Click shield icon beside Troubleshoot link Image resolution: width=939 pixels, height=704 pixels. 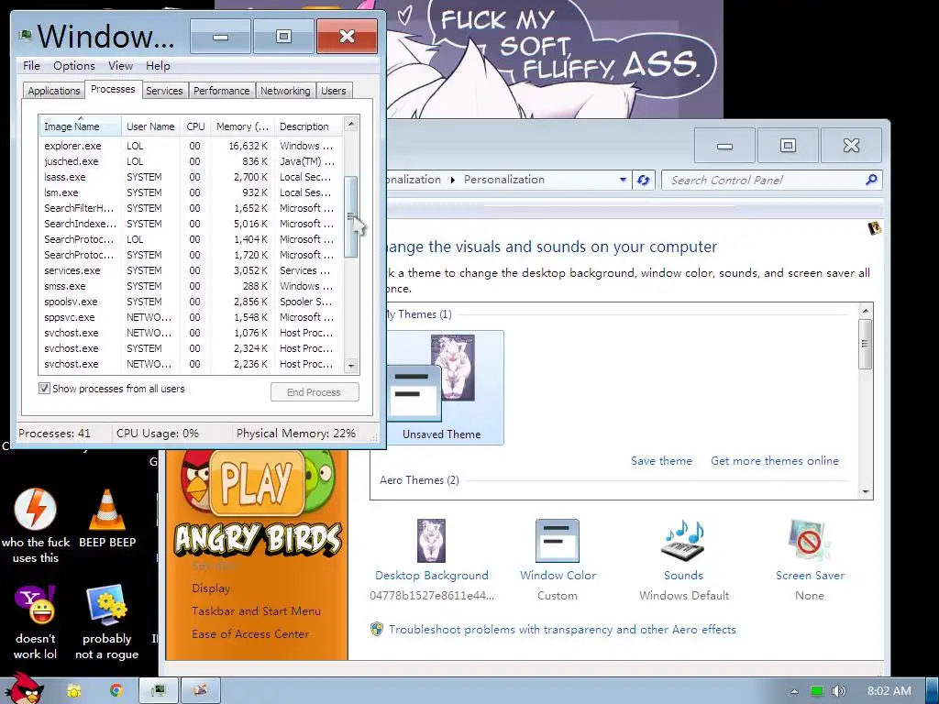(377, 629)
